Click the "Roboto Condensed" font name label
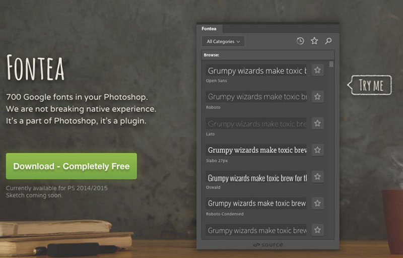Screen dimensions: 403x258 pos(225,214)
